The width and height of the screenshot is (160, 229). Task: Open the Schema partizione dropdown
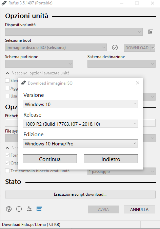[39, 64]
